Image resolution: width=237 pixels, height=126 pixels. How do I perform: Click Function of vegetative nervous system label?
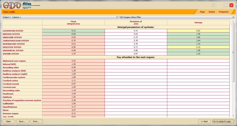coord(22,100)
